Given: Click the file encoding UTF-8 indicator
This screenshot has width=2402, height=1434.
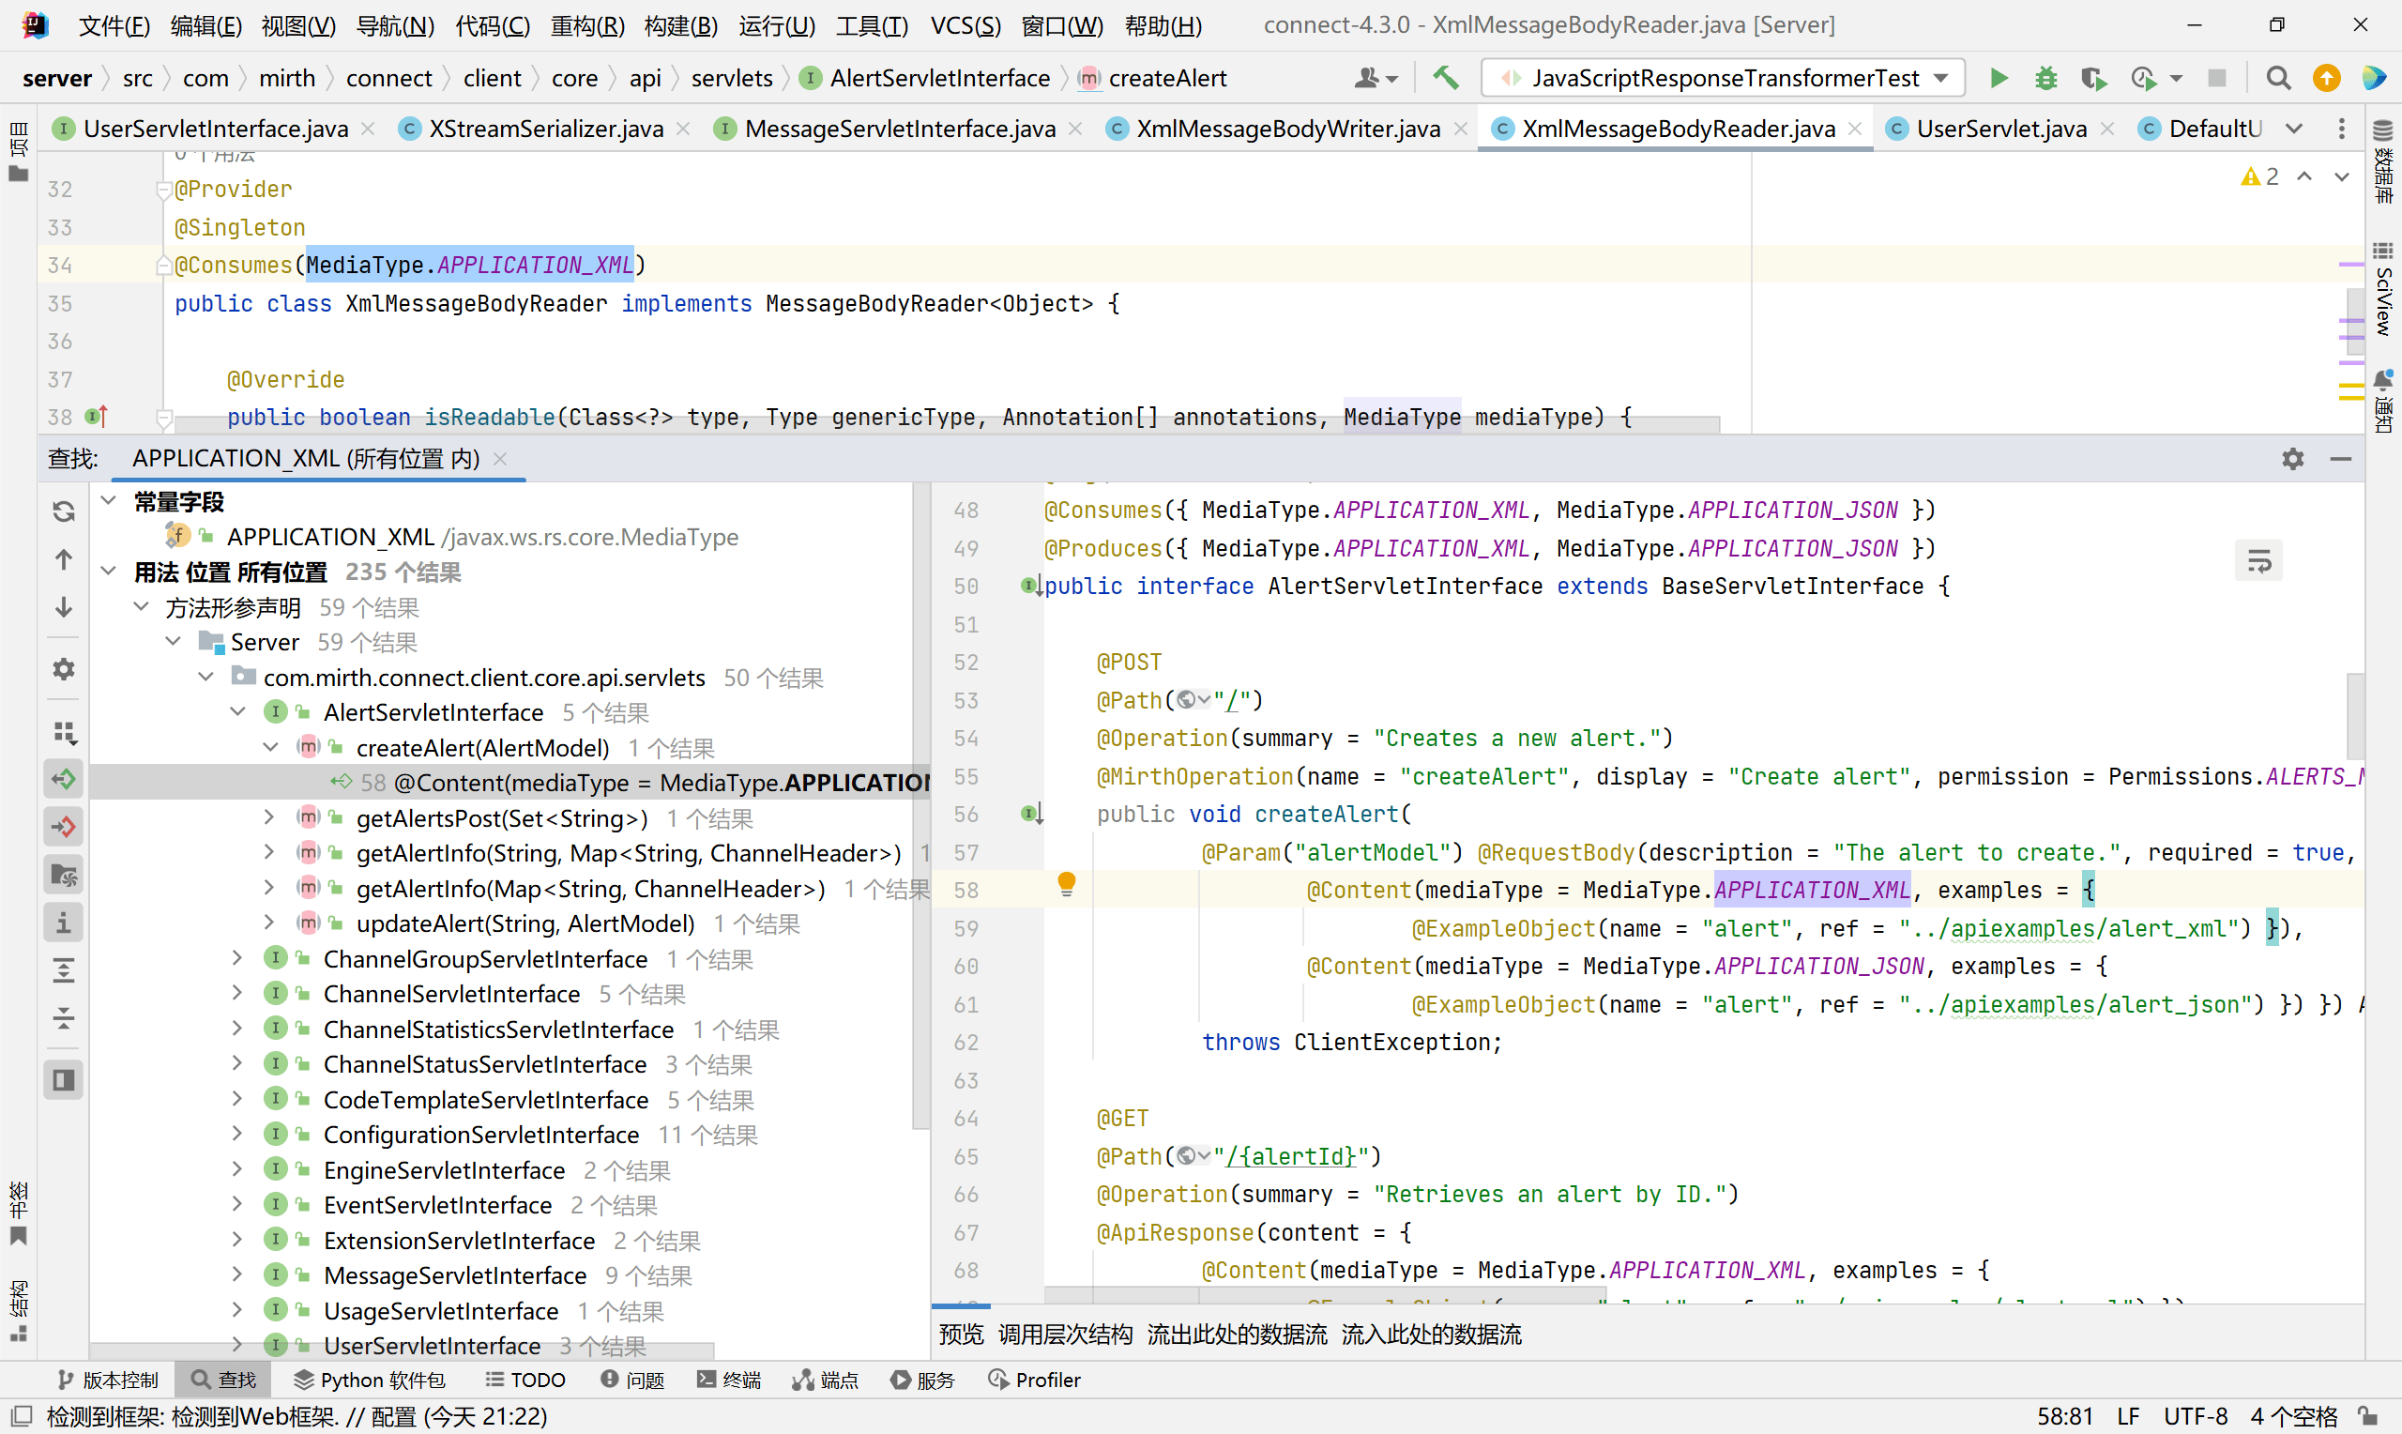Looking at the screenshot, I should click(2196, 1416).
